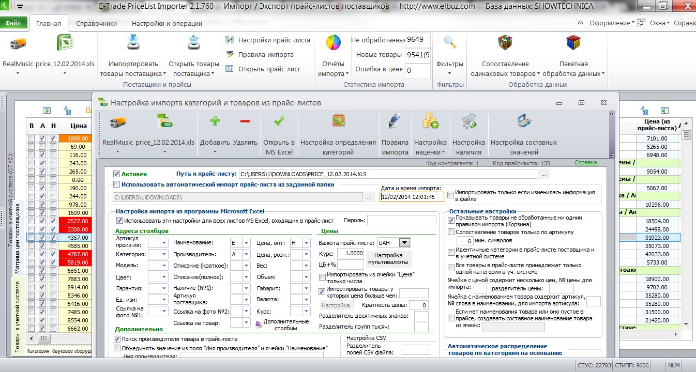Open the Отчёты импорта pie chart
Screen dimensions: 696x372
(x=334, y=42)
